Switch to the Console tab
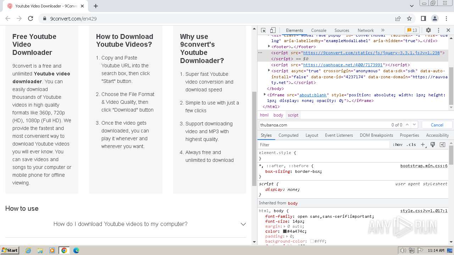Viewport: 454px width, 255px height. tap(319, 30)
